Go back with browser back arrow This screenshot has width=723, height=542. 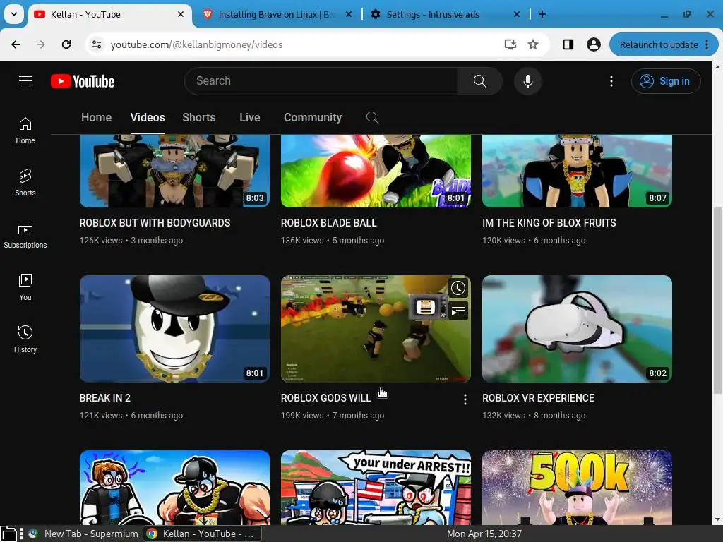[x=16, y=44]
